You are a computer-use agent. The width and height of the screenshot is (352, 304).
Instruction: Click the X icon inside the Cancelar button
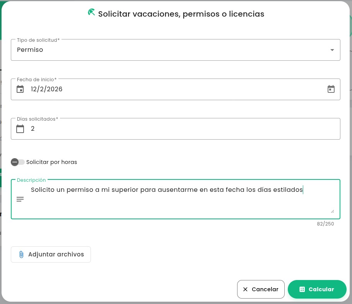(245, 289)
